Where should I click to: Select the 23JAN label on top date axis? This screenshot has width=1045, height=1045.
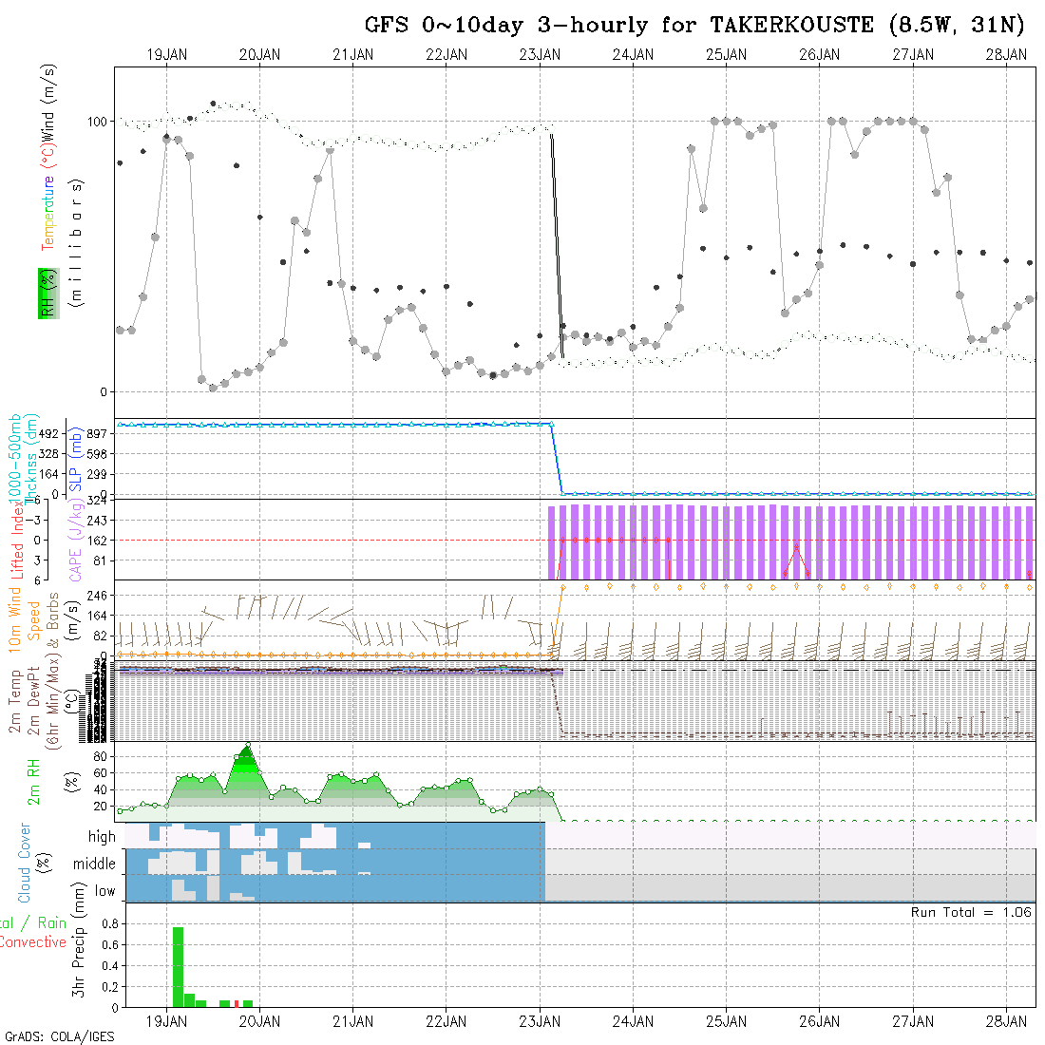pos(540,55)
